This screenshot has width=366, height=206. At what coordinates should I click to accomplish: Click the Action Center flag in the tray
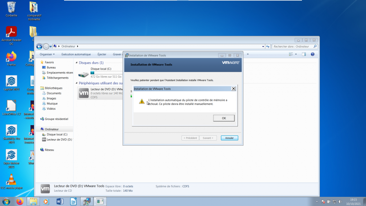tap(323, 202)
